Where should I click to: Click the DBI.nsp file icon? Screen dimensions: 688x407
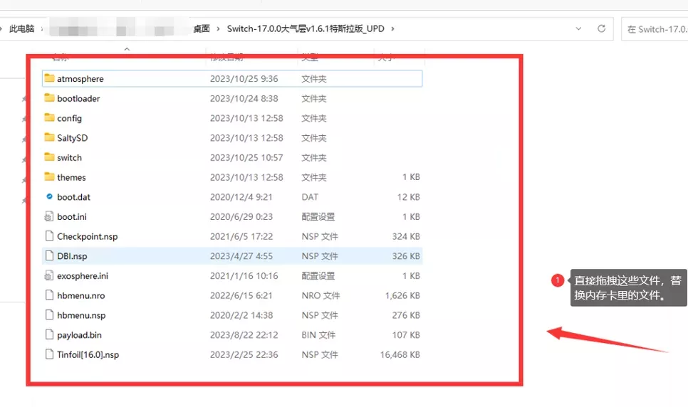pyautogui.click(x=49, y=255)
